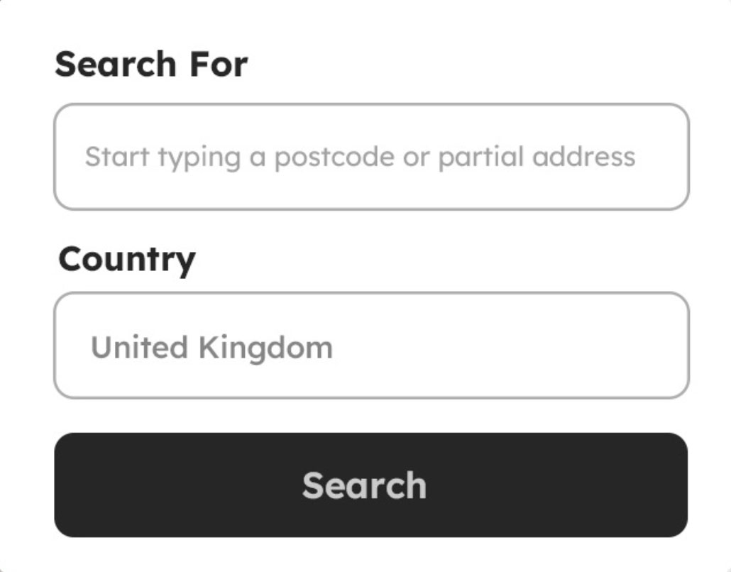Submit the address lookup with Search
731x572 pixels.
click(370, 485)
